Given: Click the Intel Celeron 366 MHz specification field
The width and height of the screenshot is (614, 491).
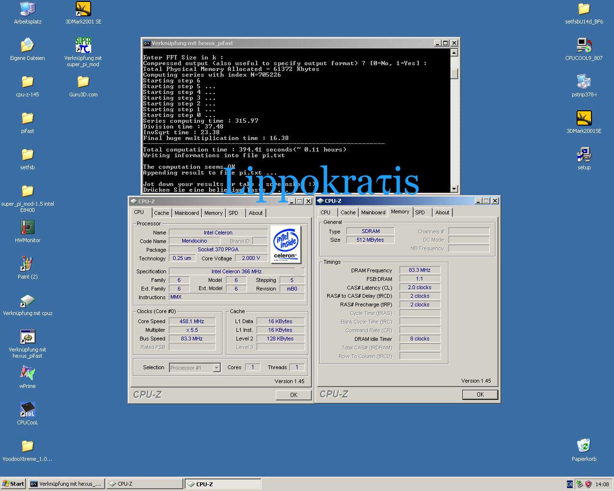Looking at the screenshot, I should tap(236, 271).
